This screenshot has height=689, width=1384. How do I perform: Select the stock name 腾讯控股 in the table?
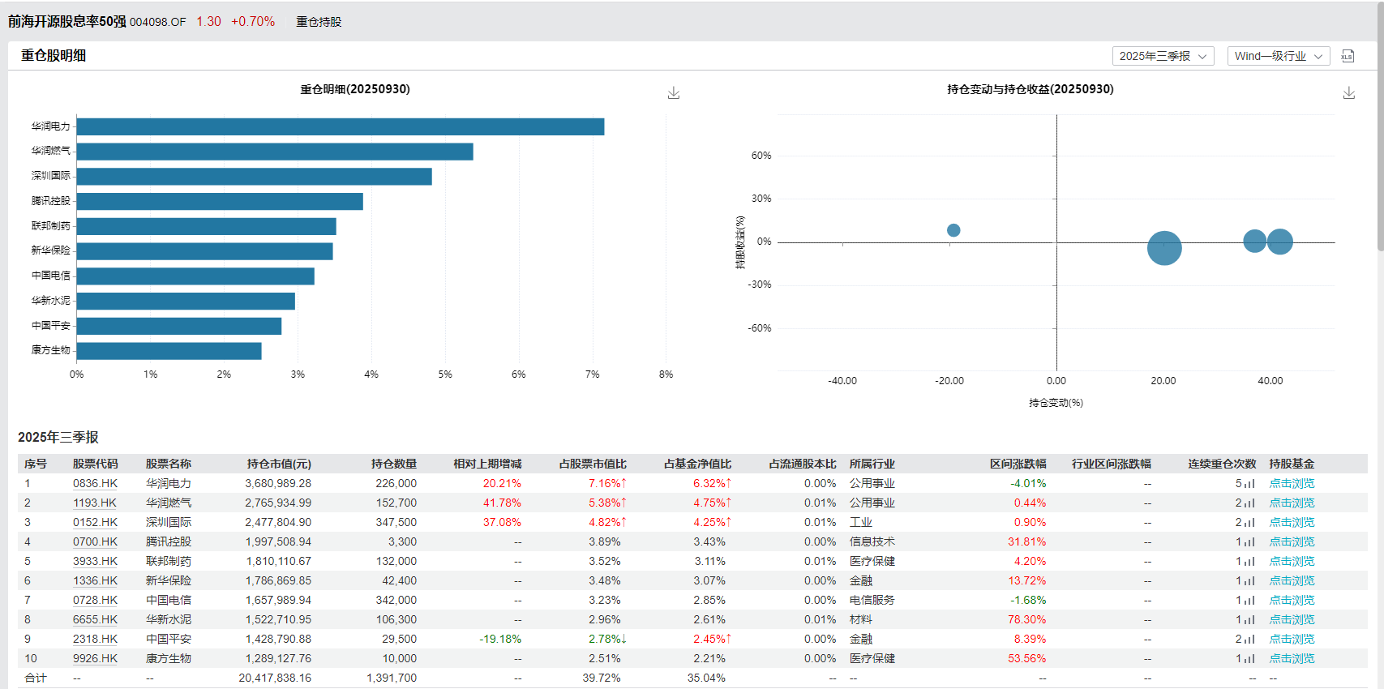click(169, 542)
